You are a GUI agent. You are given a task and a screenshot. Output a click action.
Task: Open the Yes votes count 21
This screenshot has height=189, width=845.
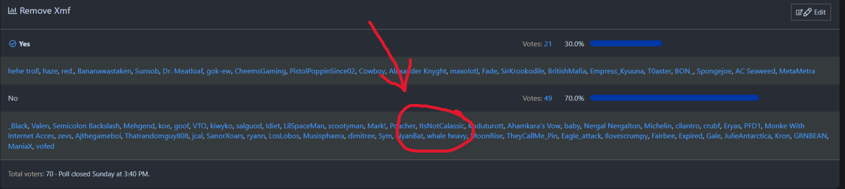(548, 44)
